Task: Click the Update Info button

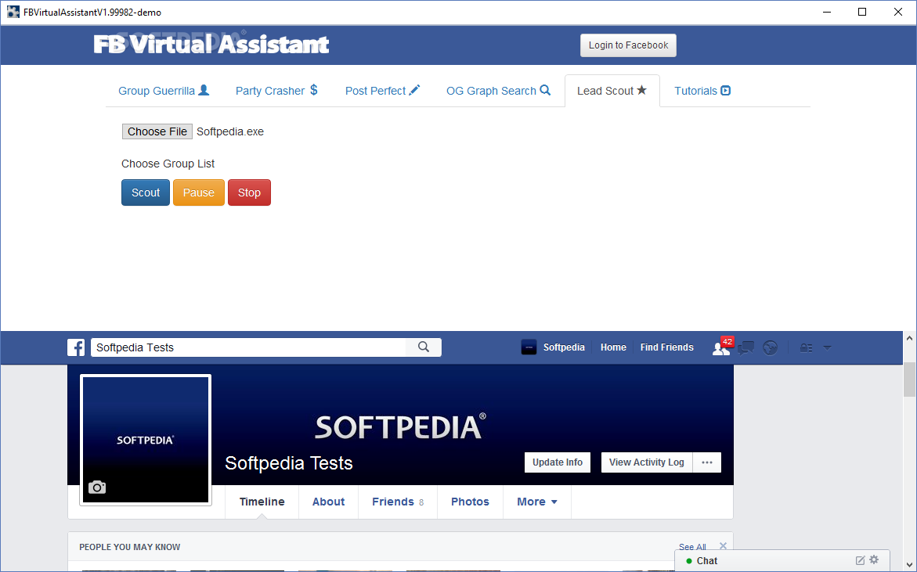Action: [558, 462]
